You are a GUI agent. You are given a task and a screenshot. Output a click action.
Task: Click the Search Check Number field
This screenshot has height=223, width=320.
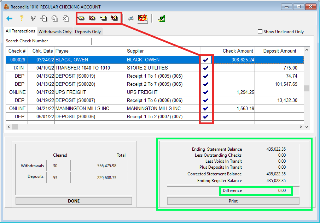[x=72, y=41]
